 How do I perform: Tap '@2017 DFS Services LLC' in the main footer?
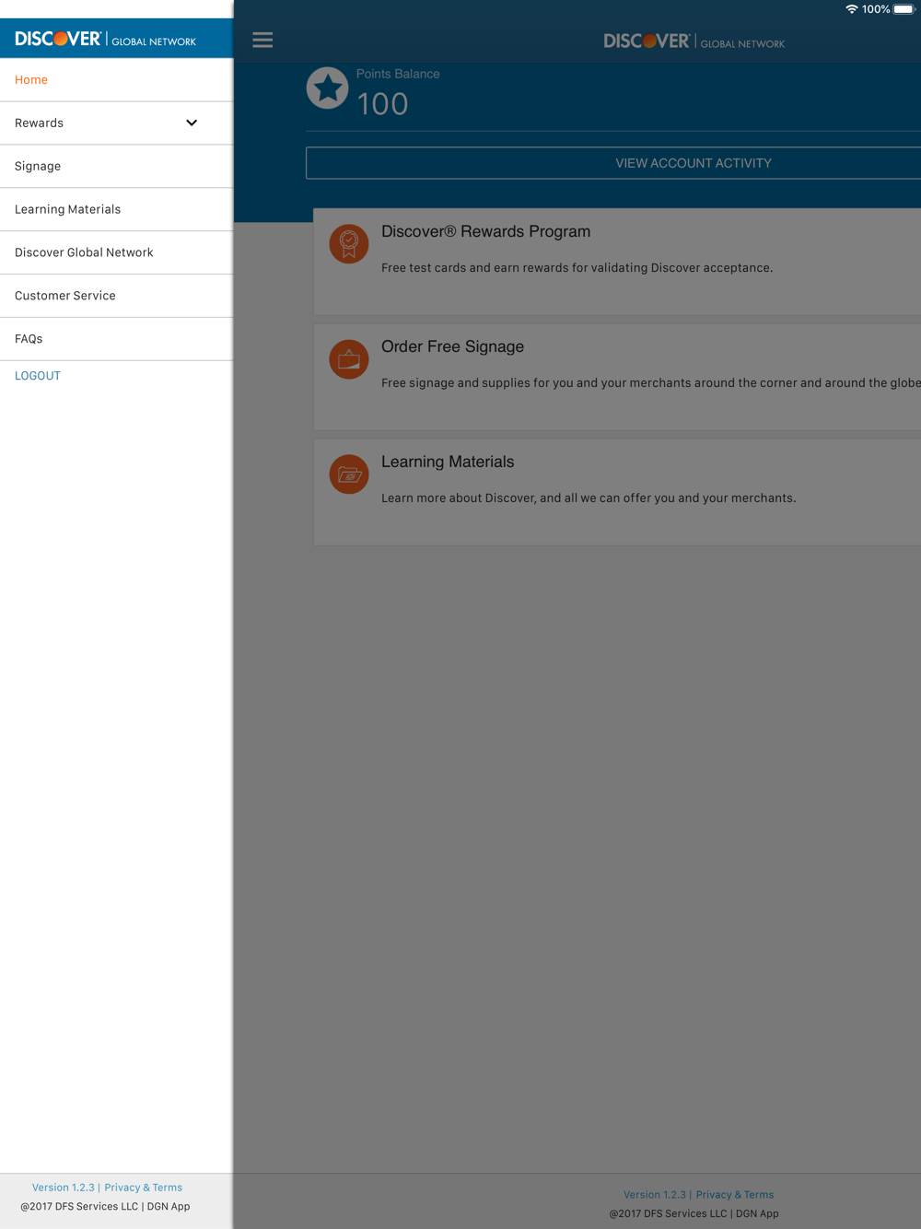(668, 1214)
